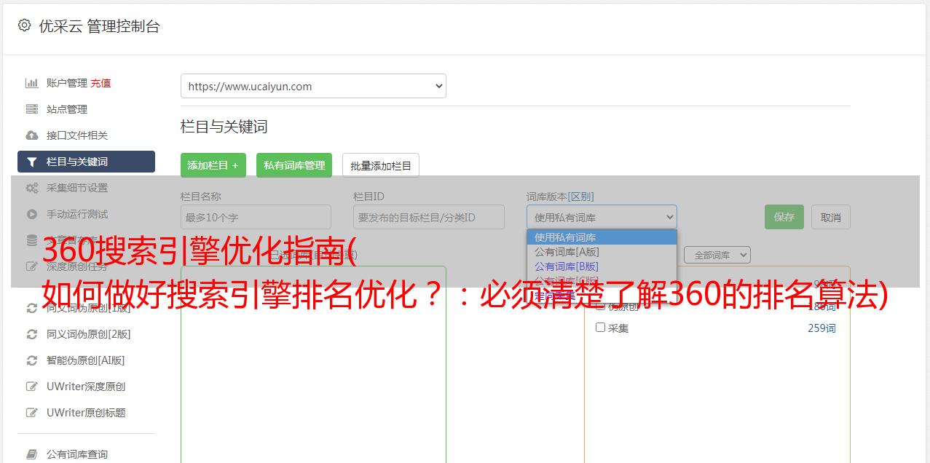Screen dimensions: 930x463
Task: Focus the 栏目名称 input field
Action: [x=256, y=217]
